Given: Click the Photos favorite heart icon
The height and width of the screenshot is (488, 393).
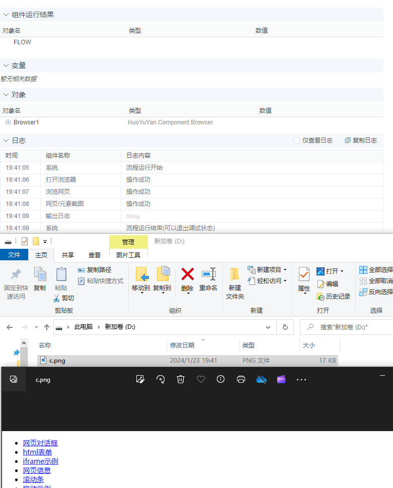Looking at the screenshot, I should tap(201, 379).
